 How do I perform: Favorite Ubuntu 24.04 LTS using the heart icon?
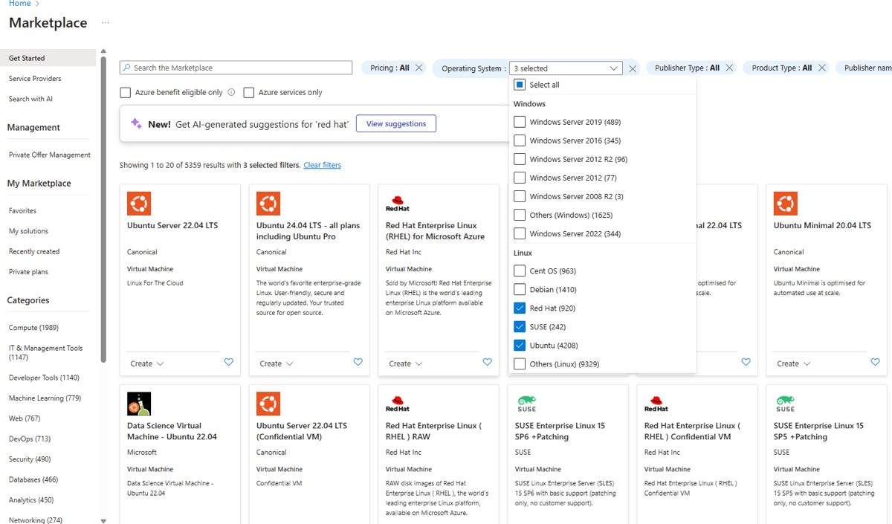point(358,362)
